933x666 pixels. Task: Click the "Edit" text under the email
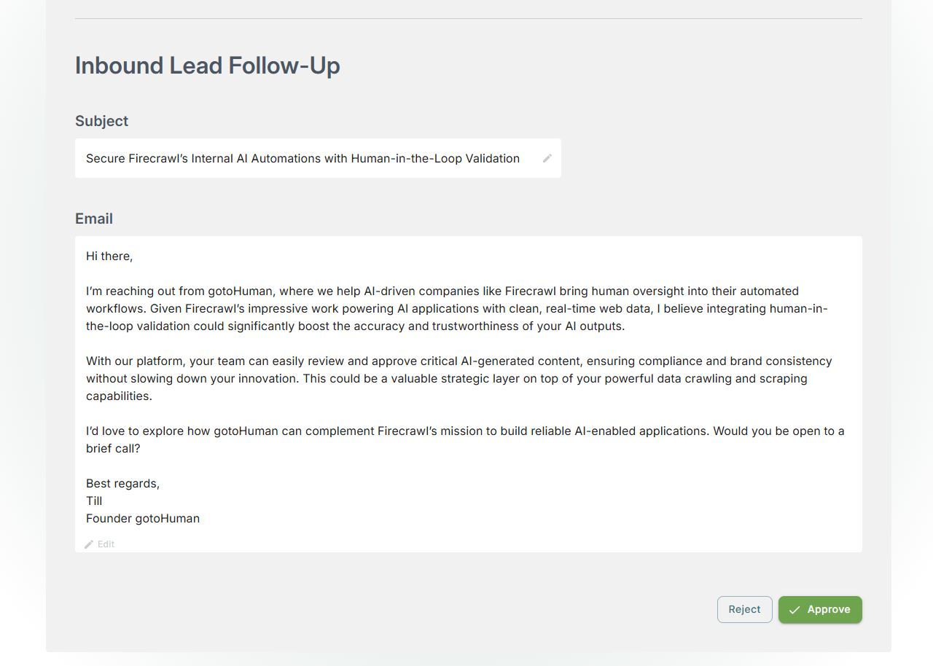click(x=106, y=544)
